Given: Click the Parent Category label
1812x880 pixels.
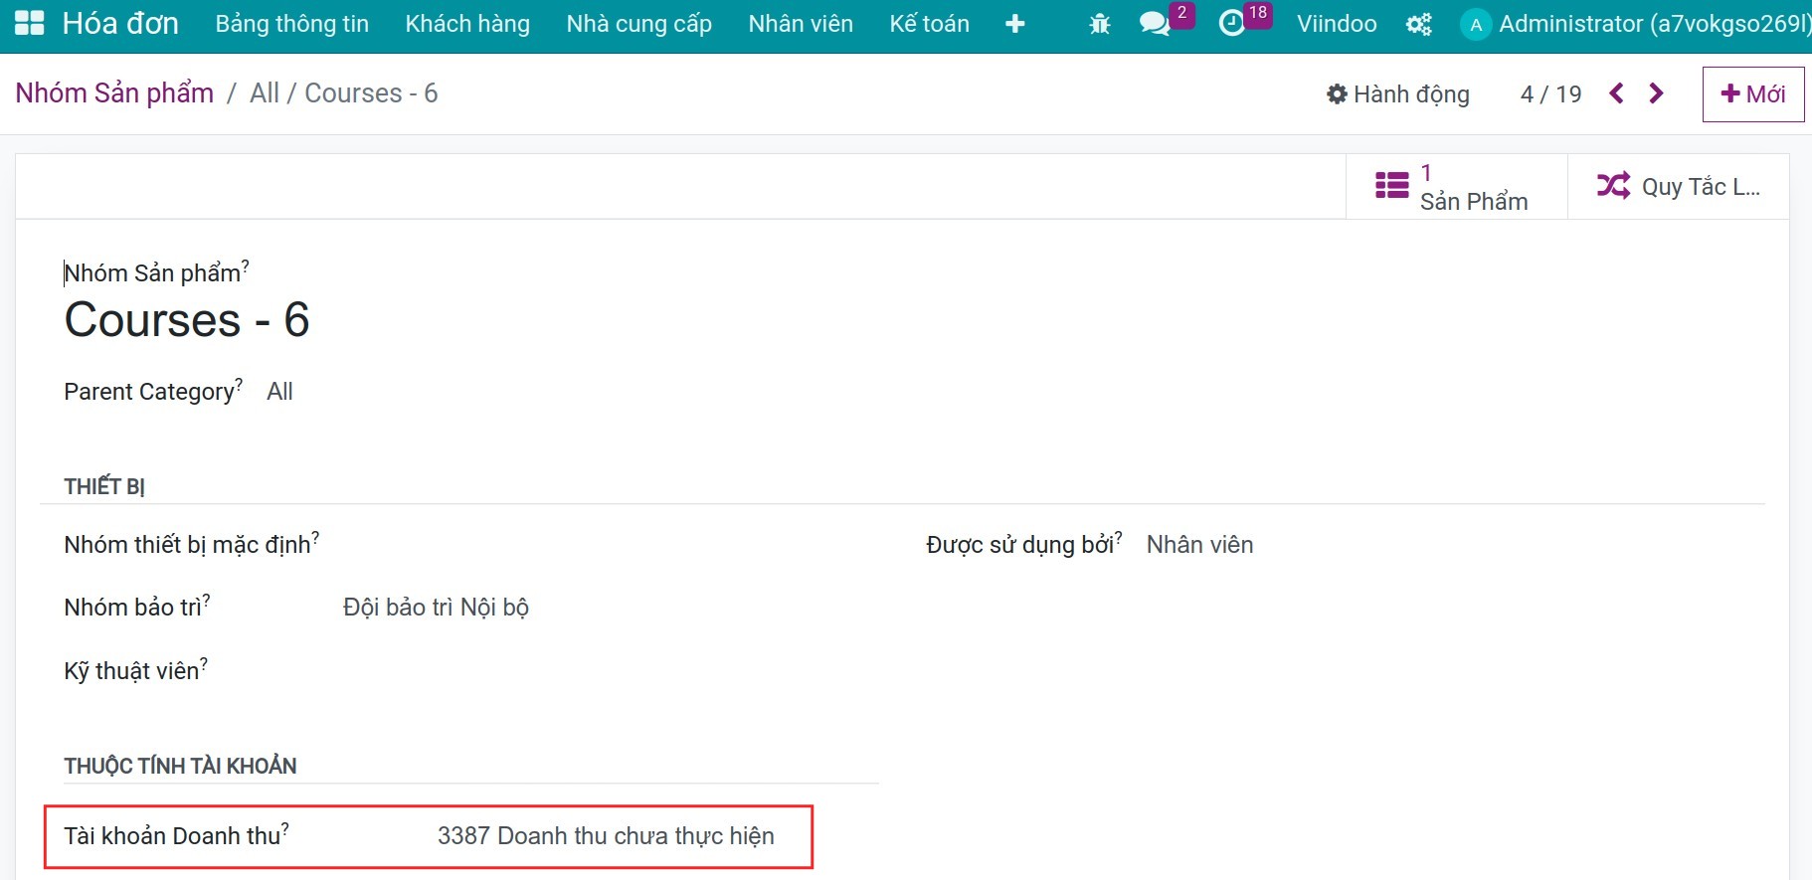Looking at the screenshot, I should (x=153, y=391).
